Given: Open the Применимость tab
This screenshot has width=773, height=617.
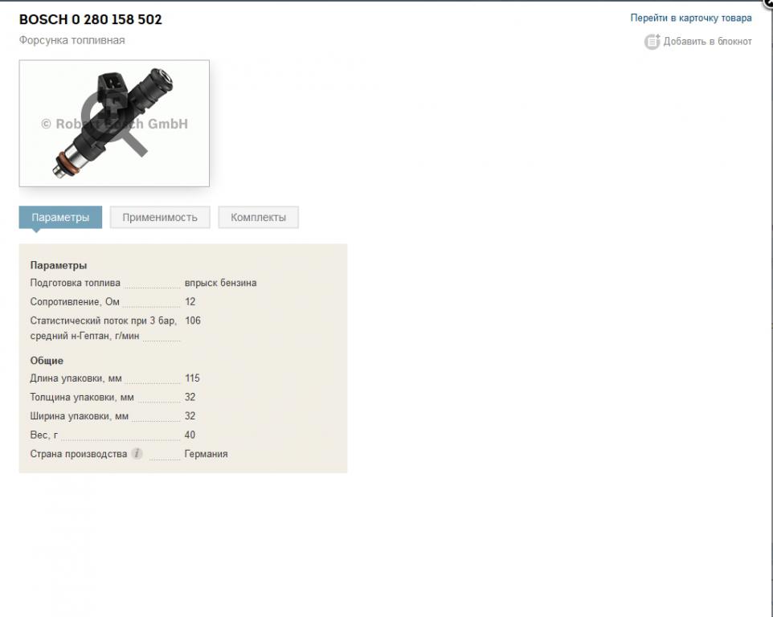Looking at the screenshot, I should click(x=160, y=218).
